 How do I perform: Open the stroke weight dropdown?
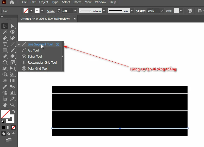[x=75, y=11]
